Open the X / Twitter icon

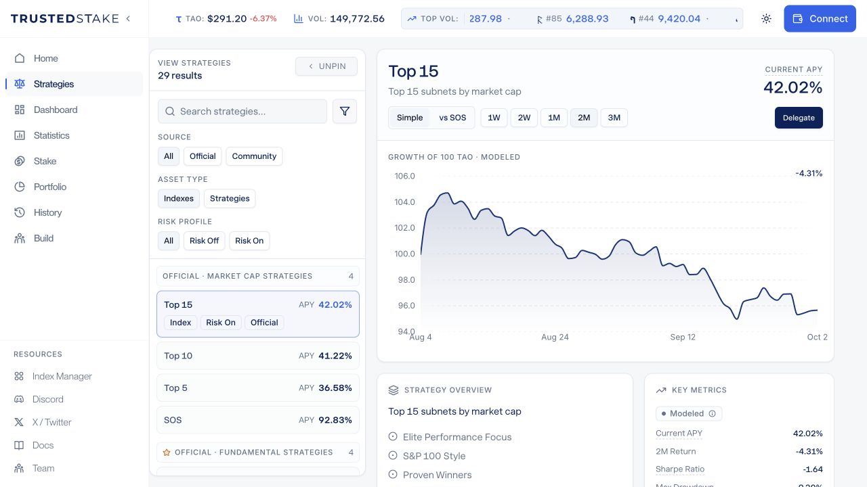point(19,422)
